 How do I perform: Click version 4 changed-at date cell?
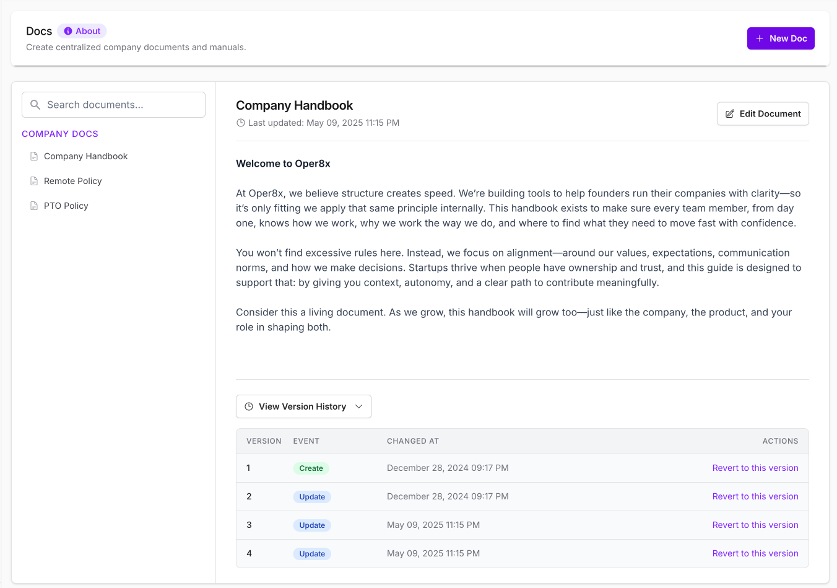point(433,553)
